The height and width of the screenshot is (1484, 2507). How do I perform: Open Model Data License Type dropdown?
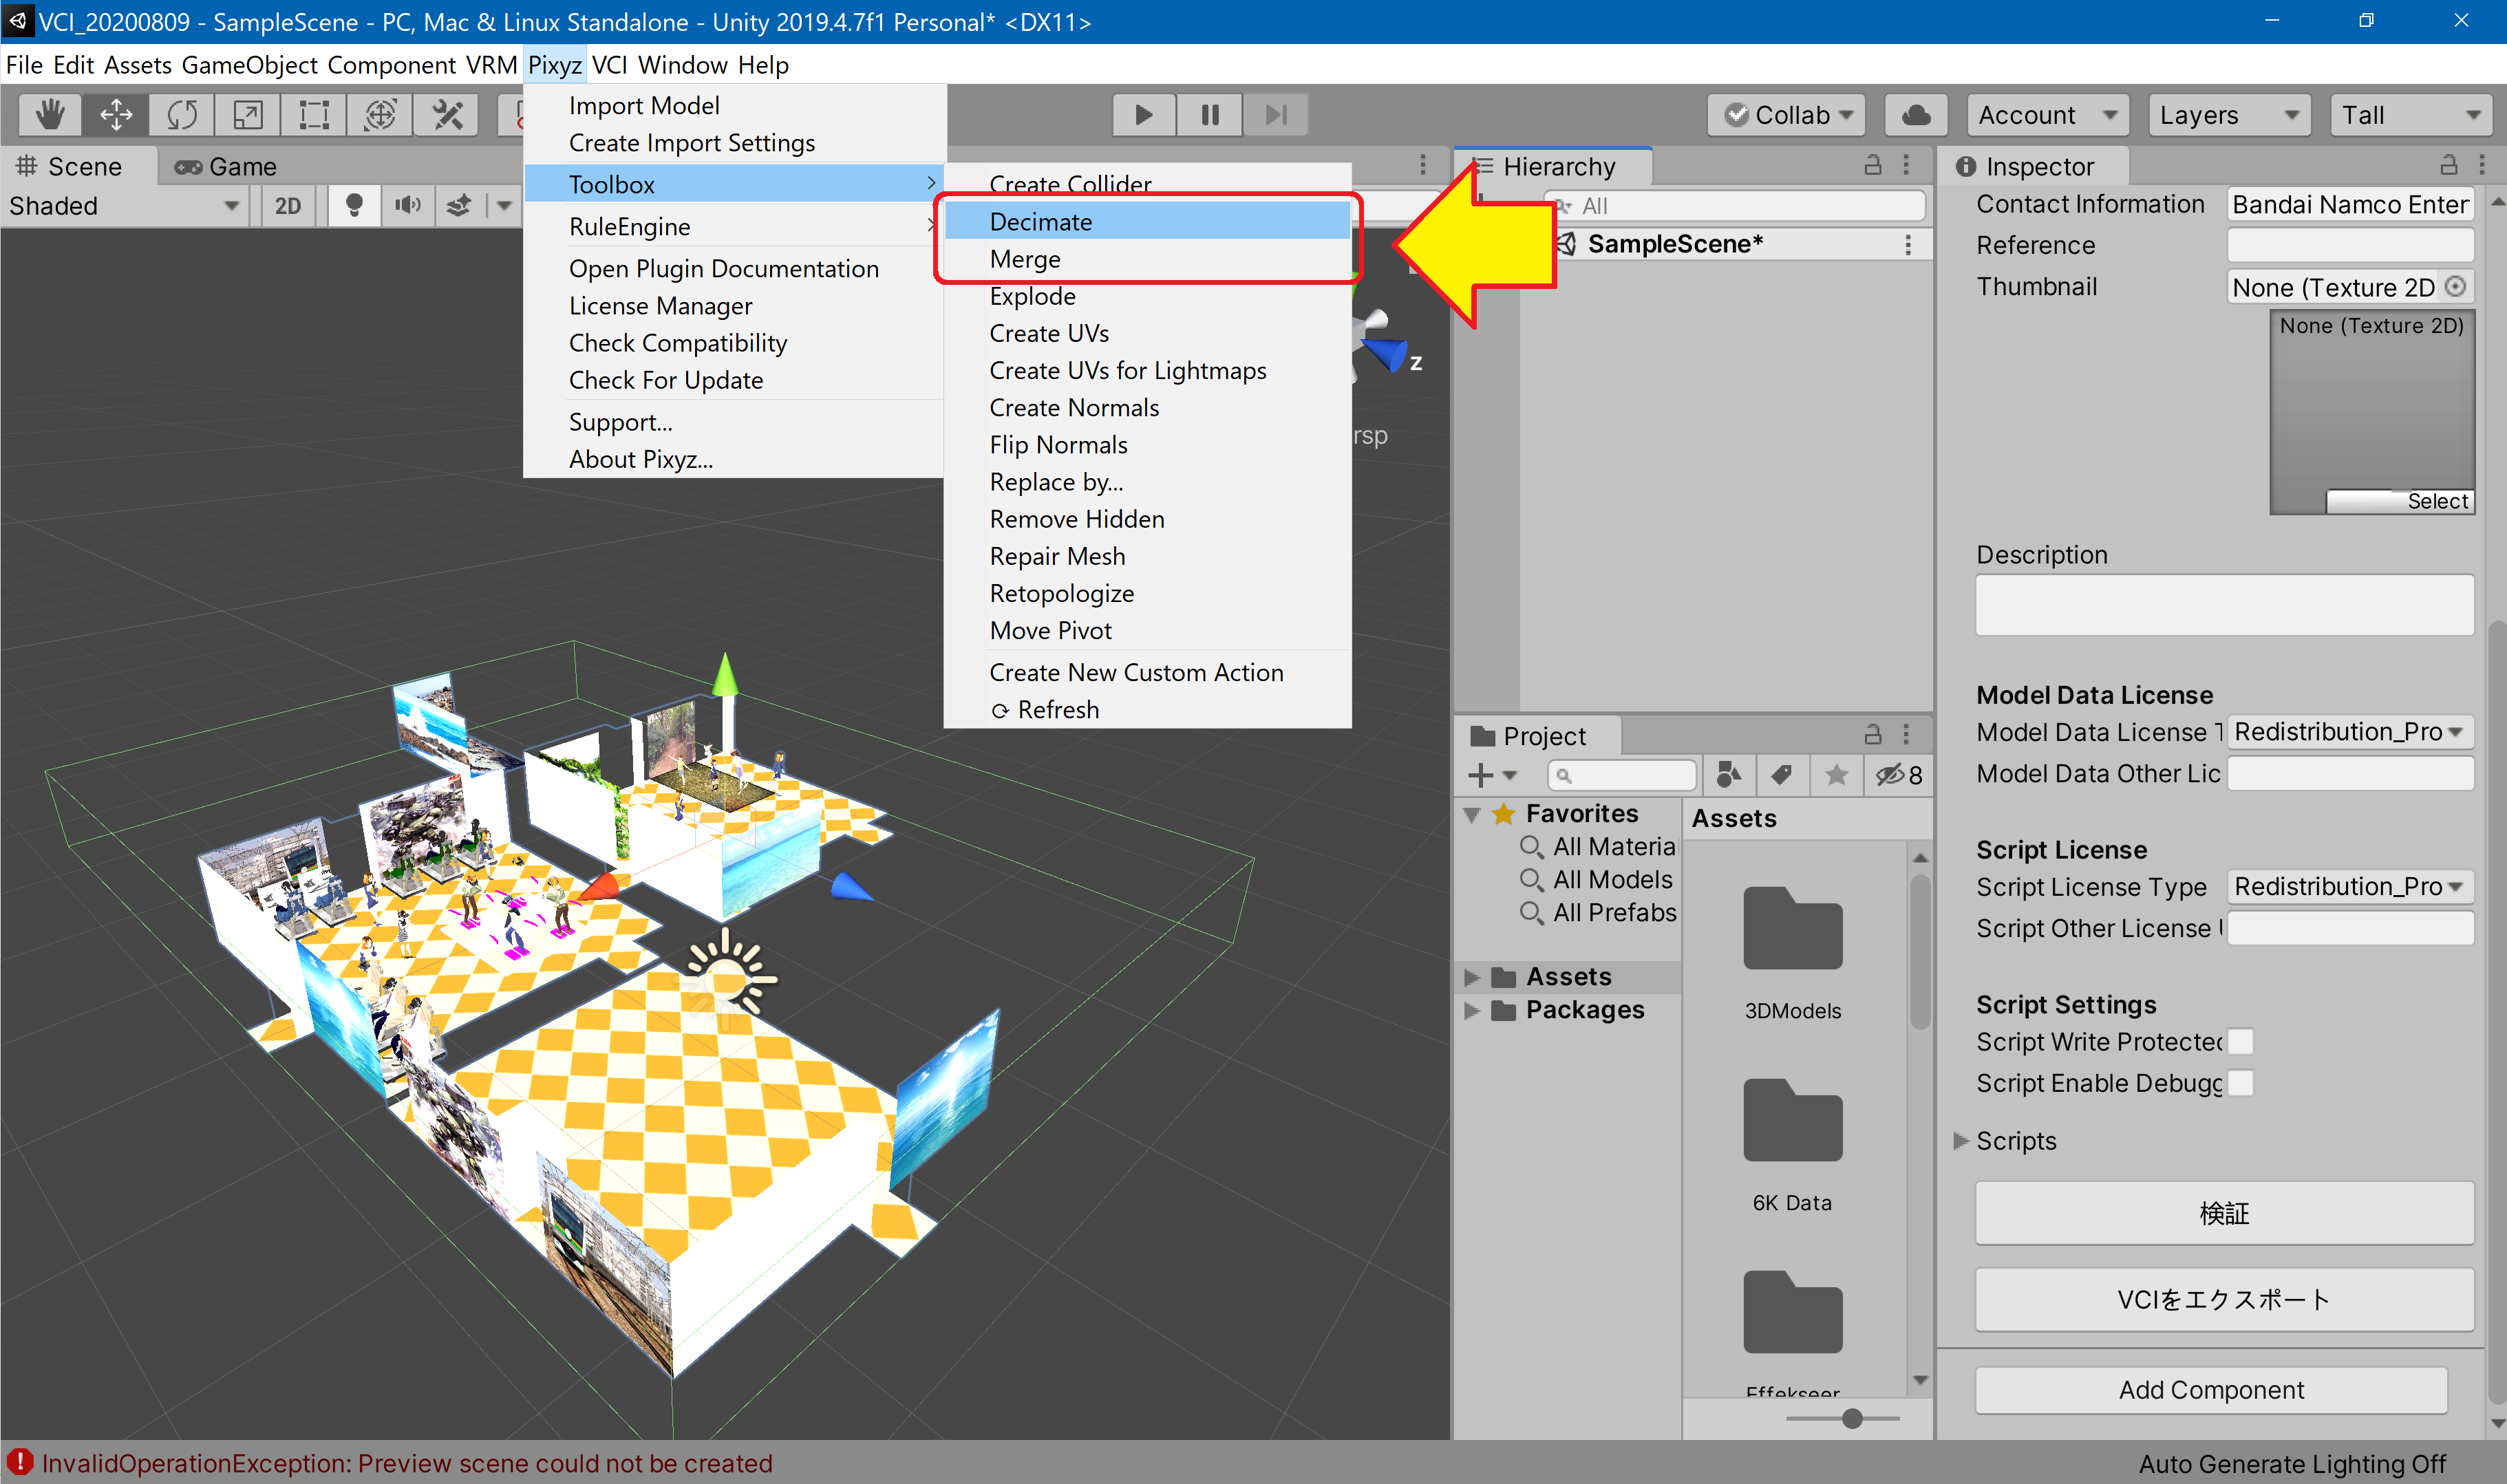click(x=2350, y=732)
